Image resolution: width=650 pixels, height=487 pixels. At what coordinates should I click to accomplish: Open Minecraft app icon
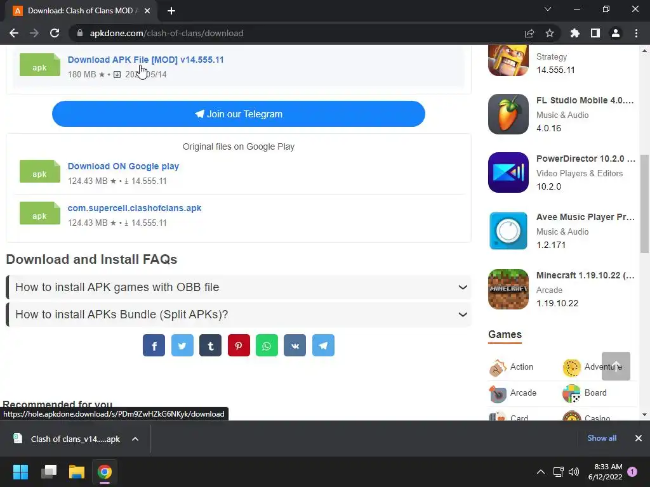point(508,289)
